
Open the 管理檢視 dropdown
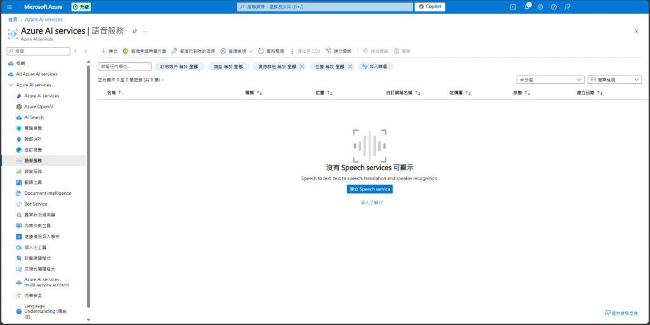click(x=236, y=51)
